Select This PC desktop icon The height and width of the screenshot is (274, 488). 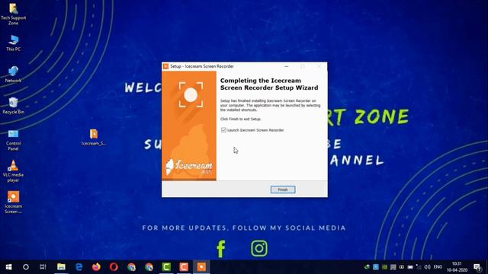coord(13,43)
